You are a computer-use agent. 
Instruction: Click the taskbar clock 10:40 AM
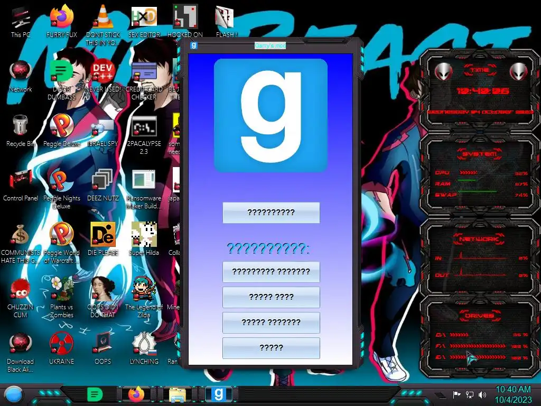513,394
